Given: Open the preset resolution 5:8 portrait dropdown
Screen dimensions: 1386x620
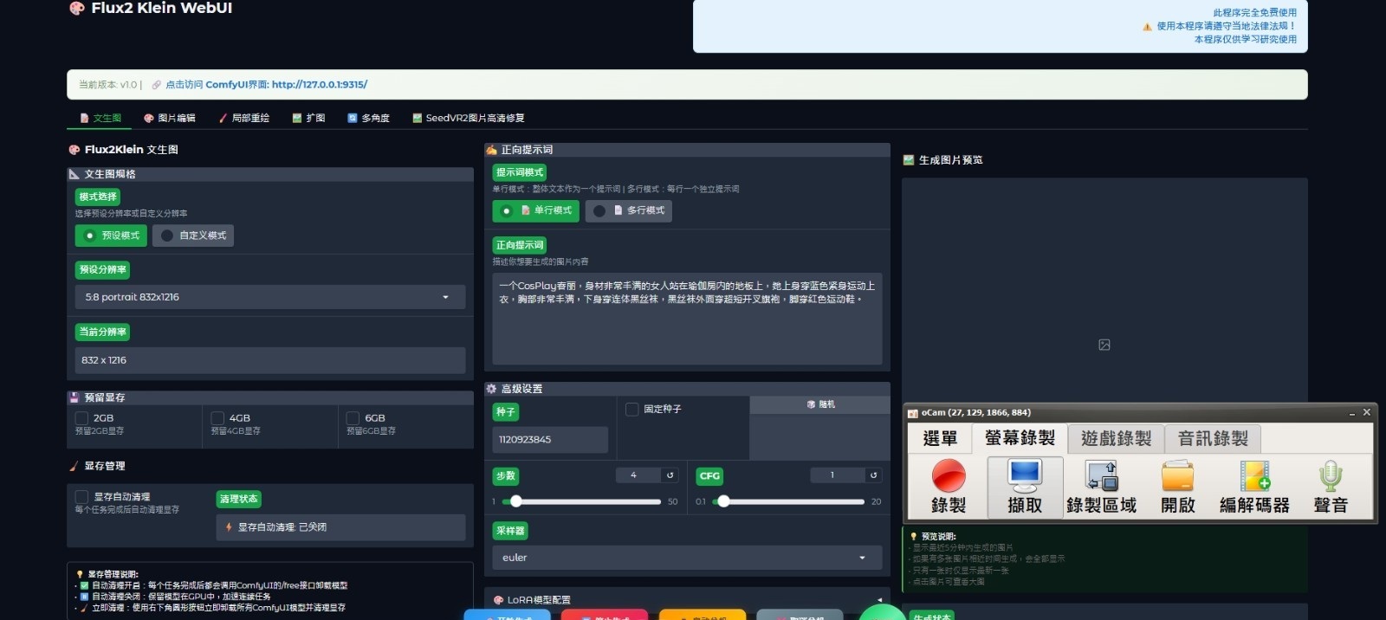Looking at the screenshot, I should 269,297.
